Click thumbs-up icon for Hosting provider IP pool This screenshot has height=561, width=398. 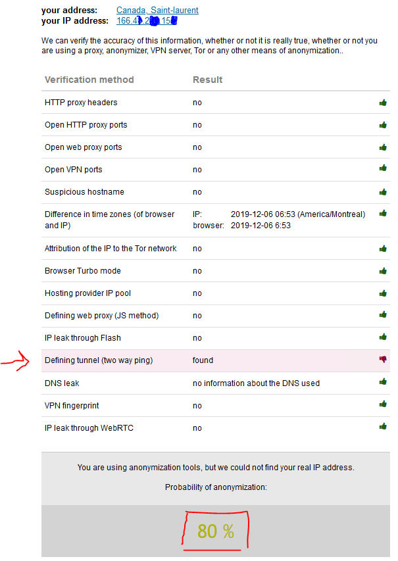click(383, 293)
